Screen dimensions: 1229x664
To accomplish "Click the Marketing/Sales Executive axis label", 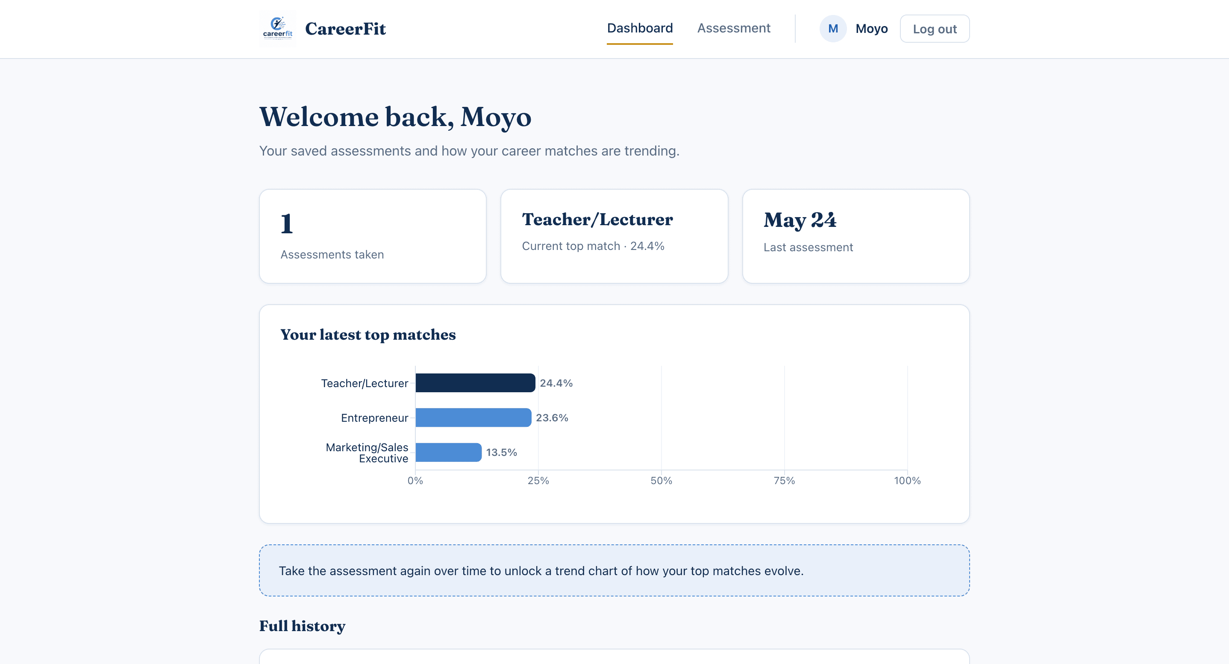I will point(366,452).
